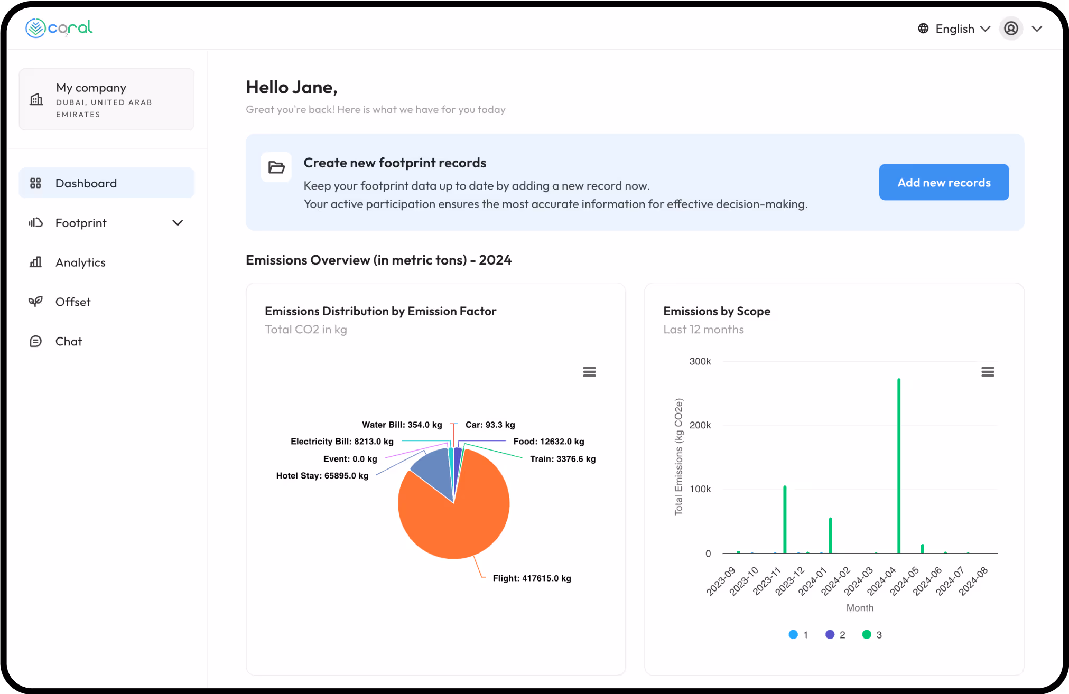The image size is (1069, 694).
Task: Click the Electricity Bill: 8213.0 kg label
Action: (342, 442)
